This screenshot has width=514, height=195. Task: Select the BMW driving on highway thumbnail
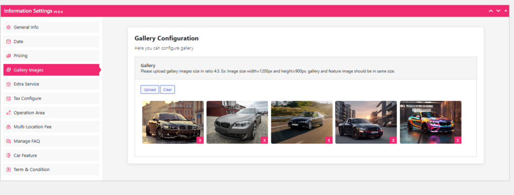302,122
